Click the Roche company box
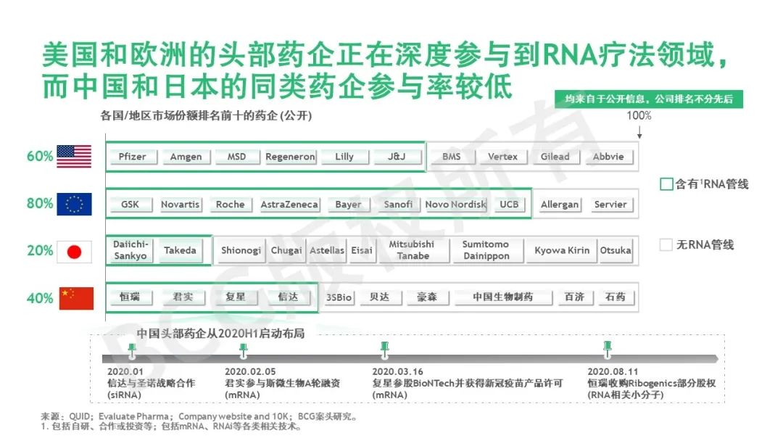The width and height of the screenshot is (783, 441). coord(231,205)
